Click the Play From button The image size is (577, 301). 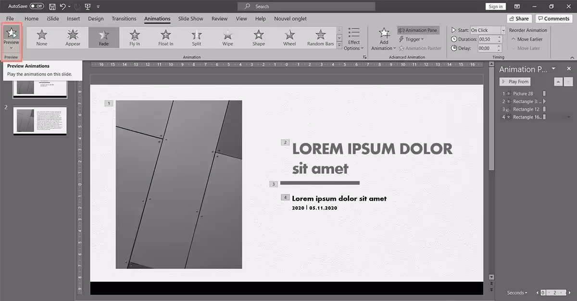514,81
